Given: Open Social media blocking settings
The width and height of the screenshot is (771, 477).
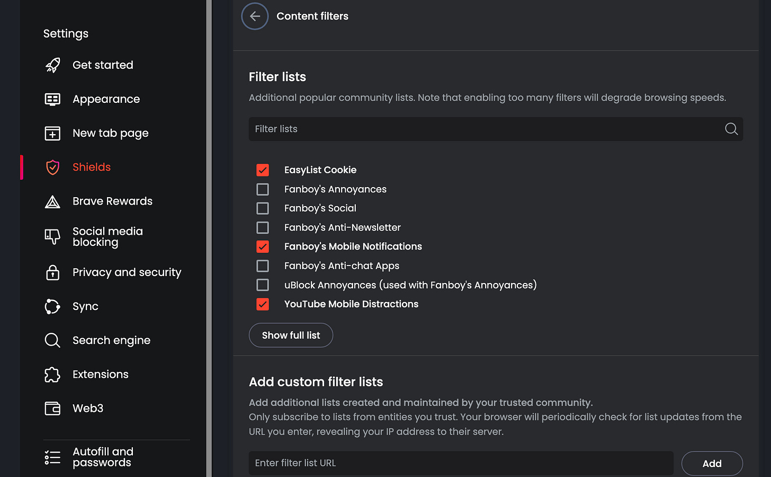Looking at the screenshot, I should (x=107, y=236).
